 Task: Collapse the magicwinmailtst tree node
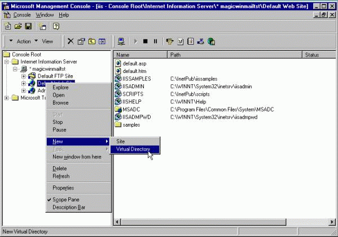pyautogui.click(x=15, y=69)
